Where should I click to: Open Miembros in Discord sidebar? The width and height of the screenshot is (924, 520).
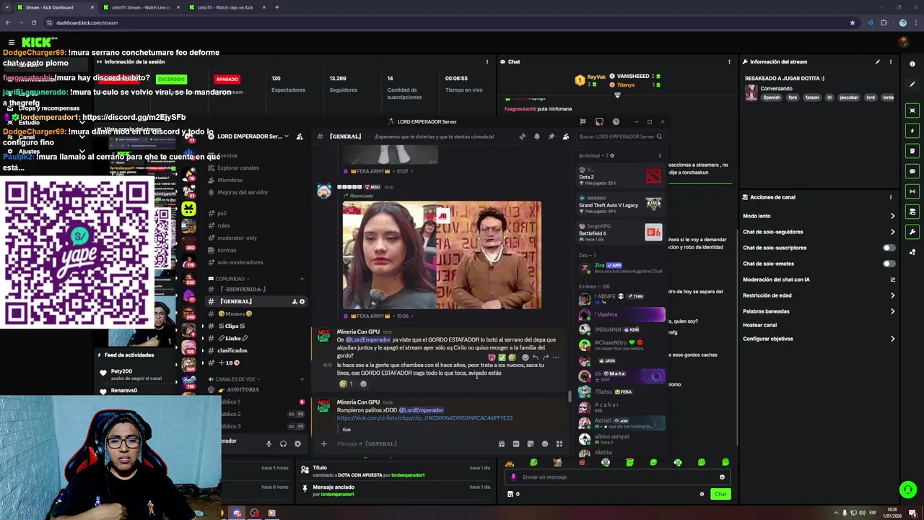point(230,181)
